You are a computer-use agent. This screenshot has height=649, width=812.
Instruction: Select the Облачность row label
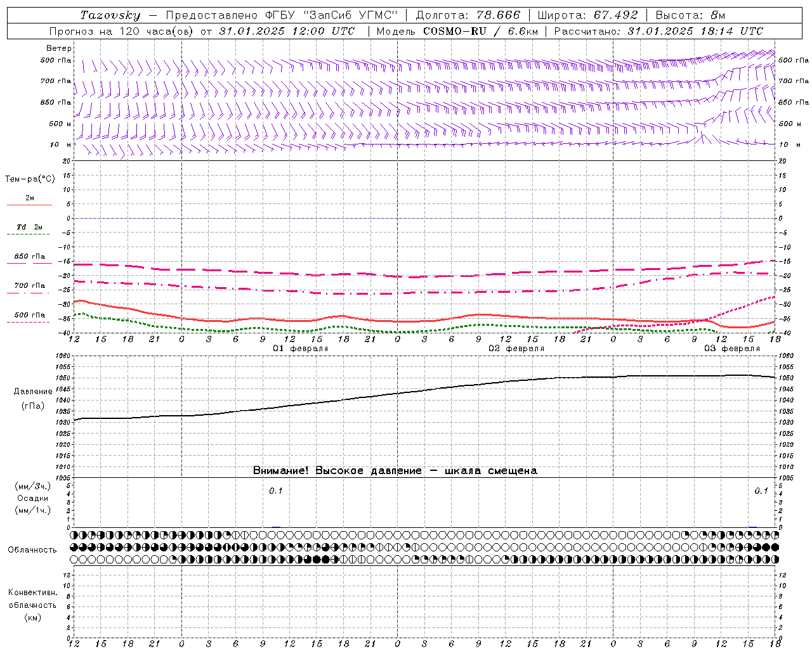tap(32, 549)
